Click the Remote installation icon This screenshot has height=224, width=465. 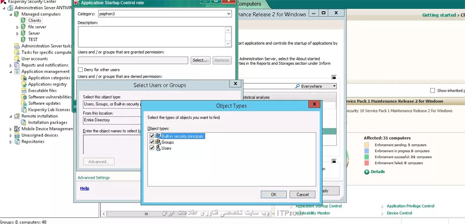pos(17,116)
